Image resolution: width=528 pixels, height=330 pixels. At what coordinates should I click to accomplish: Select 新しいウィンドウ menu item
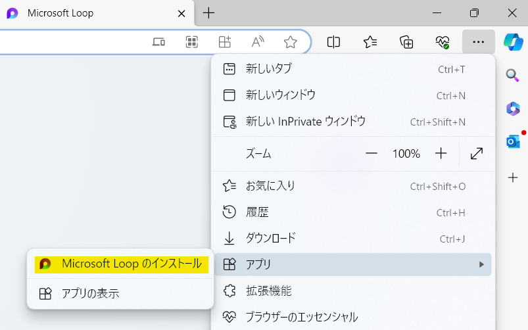[x=353, y=95]
